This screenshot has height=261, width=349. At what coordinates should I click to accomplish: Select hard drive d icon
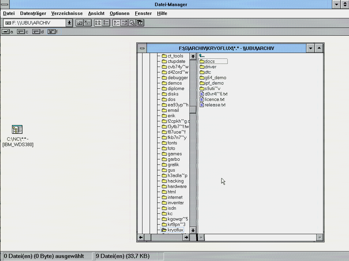pos(38,32)
